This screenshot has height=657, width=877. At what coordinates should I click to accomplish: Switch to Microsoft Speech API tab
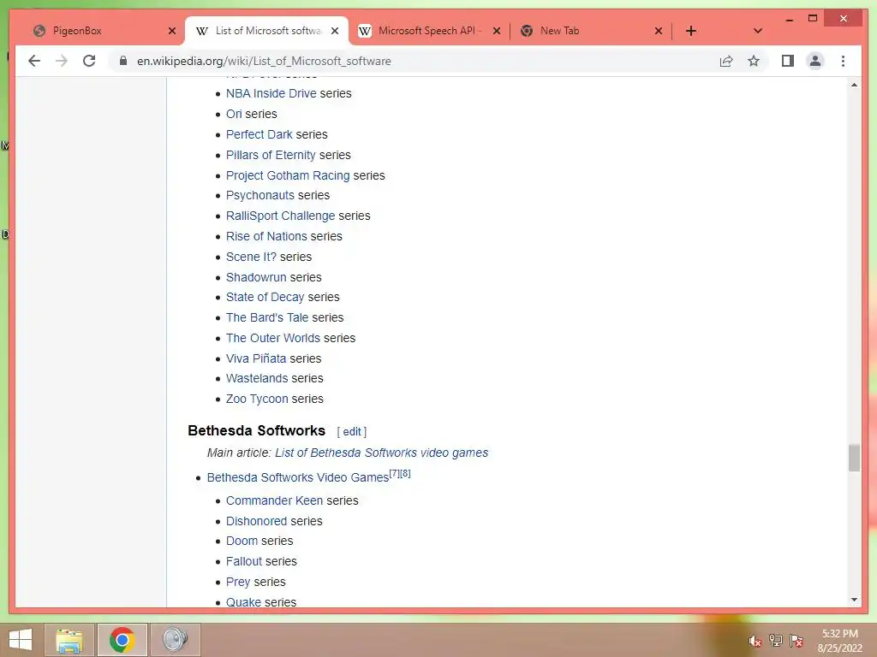point(429,31)
